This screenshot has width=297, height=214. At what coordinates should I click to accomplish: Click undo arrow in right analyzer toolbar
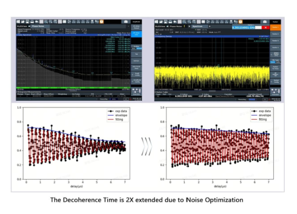tap(175, 22)
